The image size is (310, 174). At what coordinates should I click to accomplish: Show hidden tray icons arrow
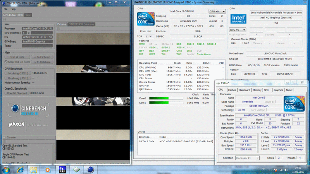pyautogui.click(x=269, y=170)
